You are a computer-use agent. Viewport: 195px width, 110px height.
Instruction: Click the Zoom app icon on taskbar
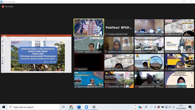[86, 107]
